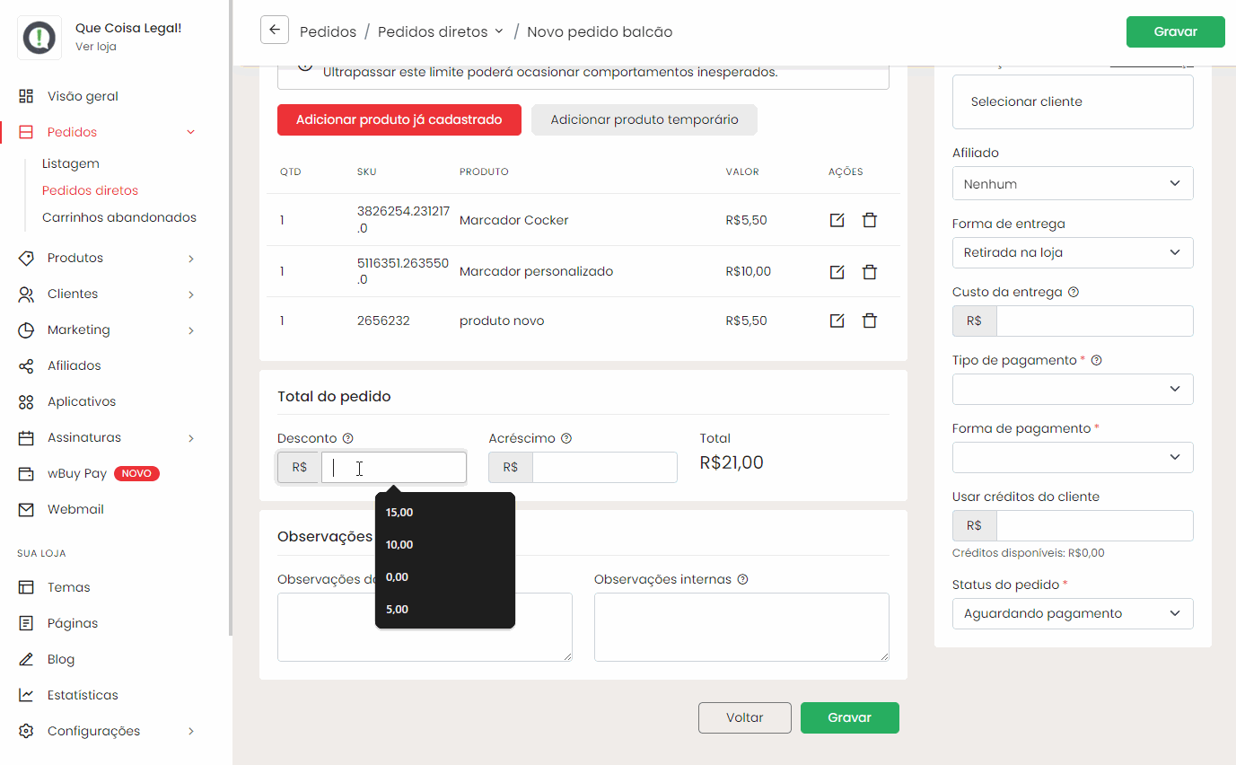The height and width of the screenshot is (765, 1236).
Task: Click the Acréscimo input field
Action: click(604, 468)
